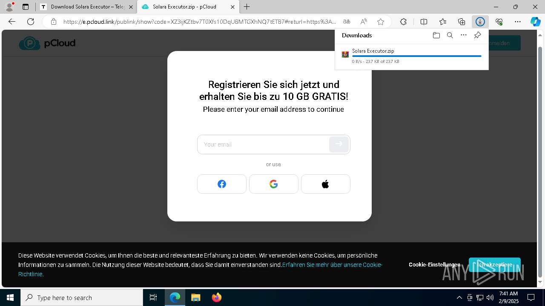The image size is (545, 306).
Task: Show hidden system tray icons
Action: [459, 297]
